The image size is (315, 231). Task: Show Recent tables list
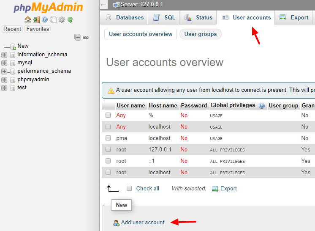pos(12,29)
